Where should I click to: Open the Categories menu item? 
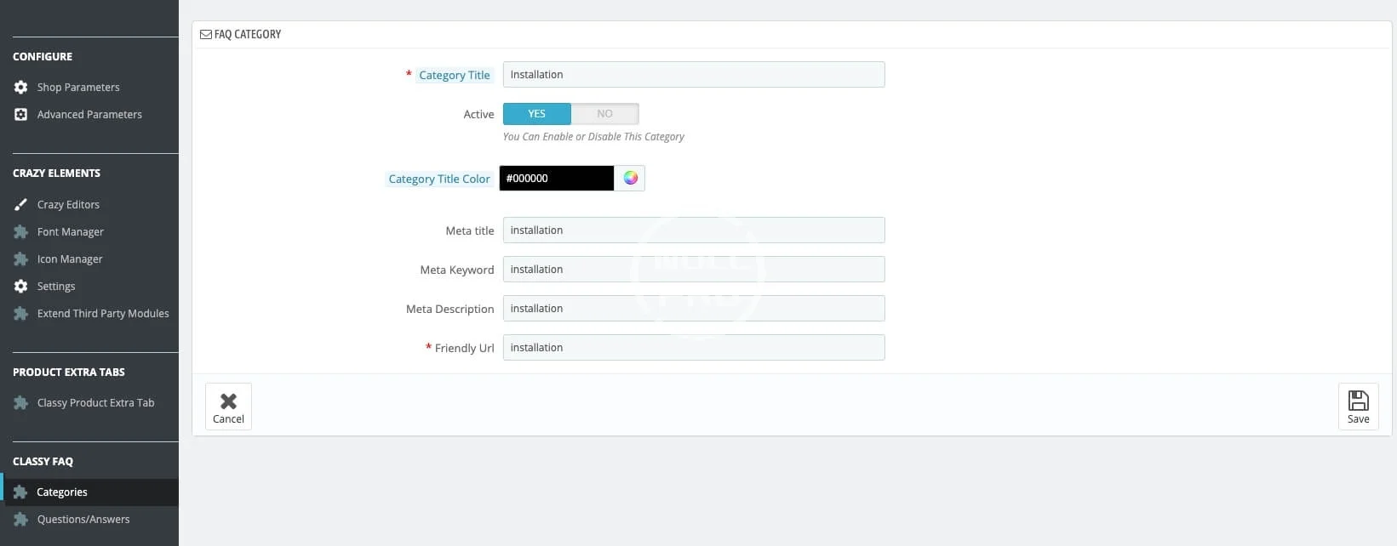pos(89,492)
